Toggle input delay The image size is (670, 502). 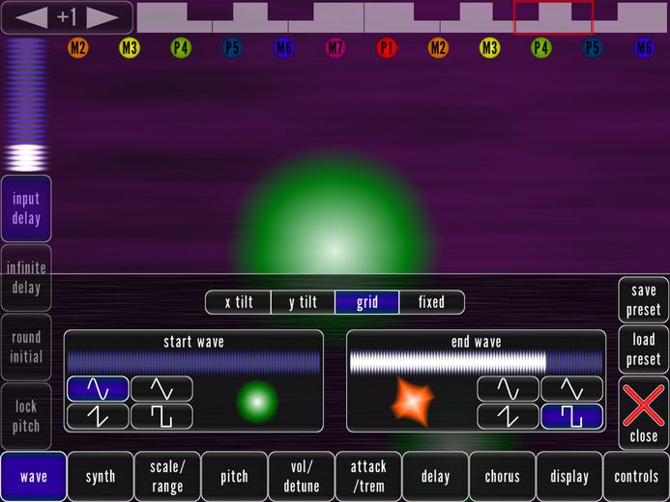[x=26, y=209]
